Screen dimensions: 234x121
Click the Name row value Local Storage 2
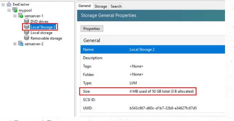coord(142,50)
